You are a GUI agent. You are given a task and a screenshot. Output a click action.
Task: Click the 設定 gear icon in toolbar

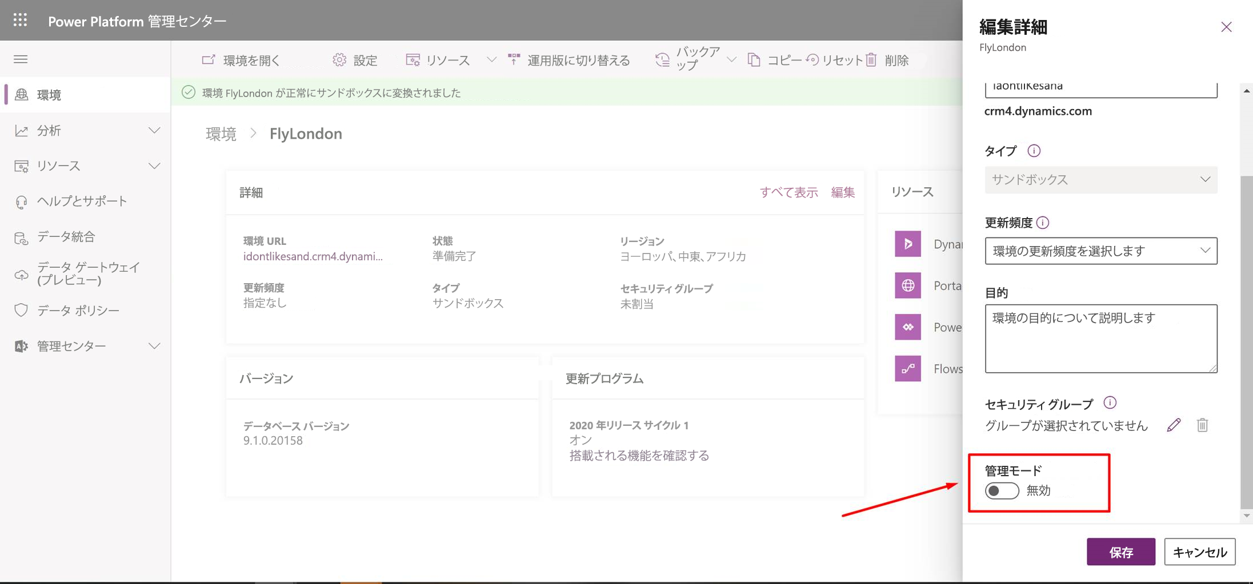click(x=339, y=59)
